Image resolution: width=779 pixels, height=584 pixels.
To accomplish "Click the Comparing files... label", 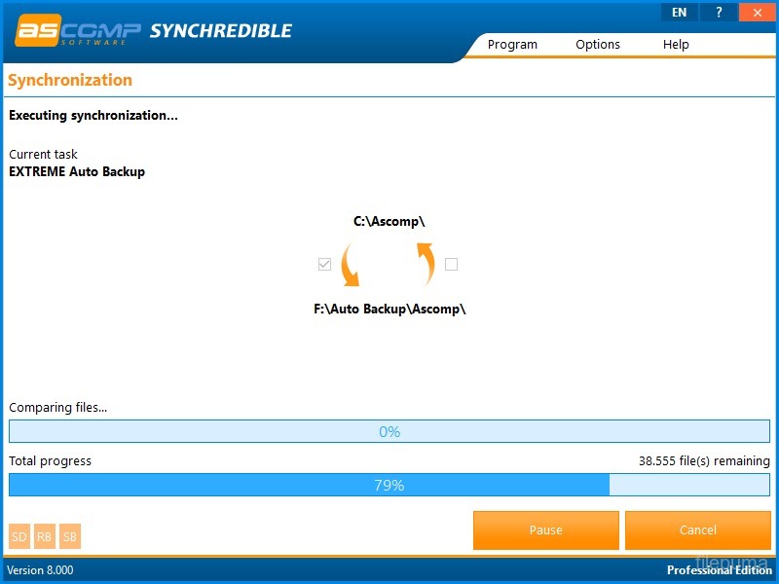I will click(x=58, y=408).
